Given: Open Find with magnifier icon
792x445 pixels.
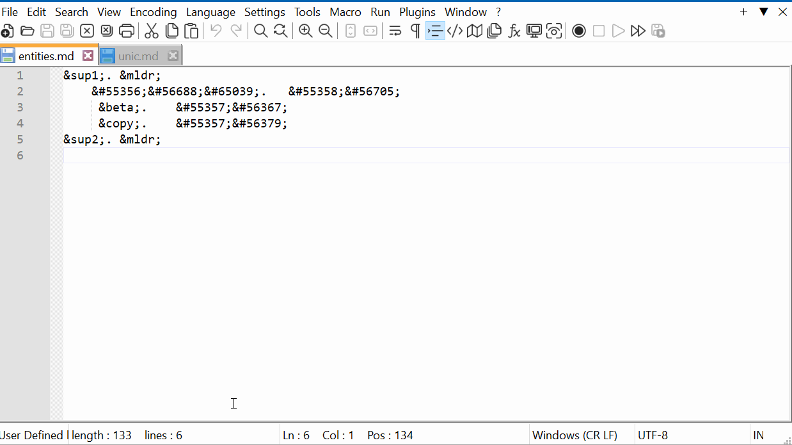Looking at the screenshot, I should point(261,31).
